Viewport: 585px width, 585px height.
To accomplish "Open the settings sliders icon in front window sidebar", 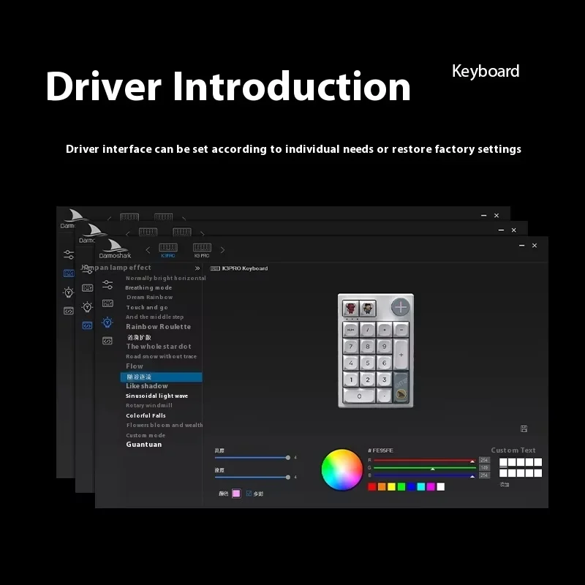I will pyautogui.click(x=107, y=284).
